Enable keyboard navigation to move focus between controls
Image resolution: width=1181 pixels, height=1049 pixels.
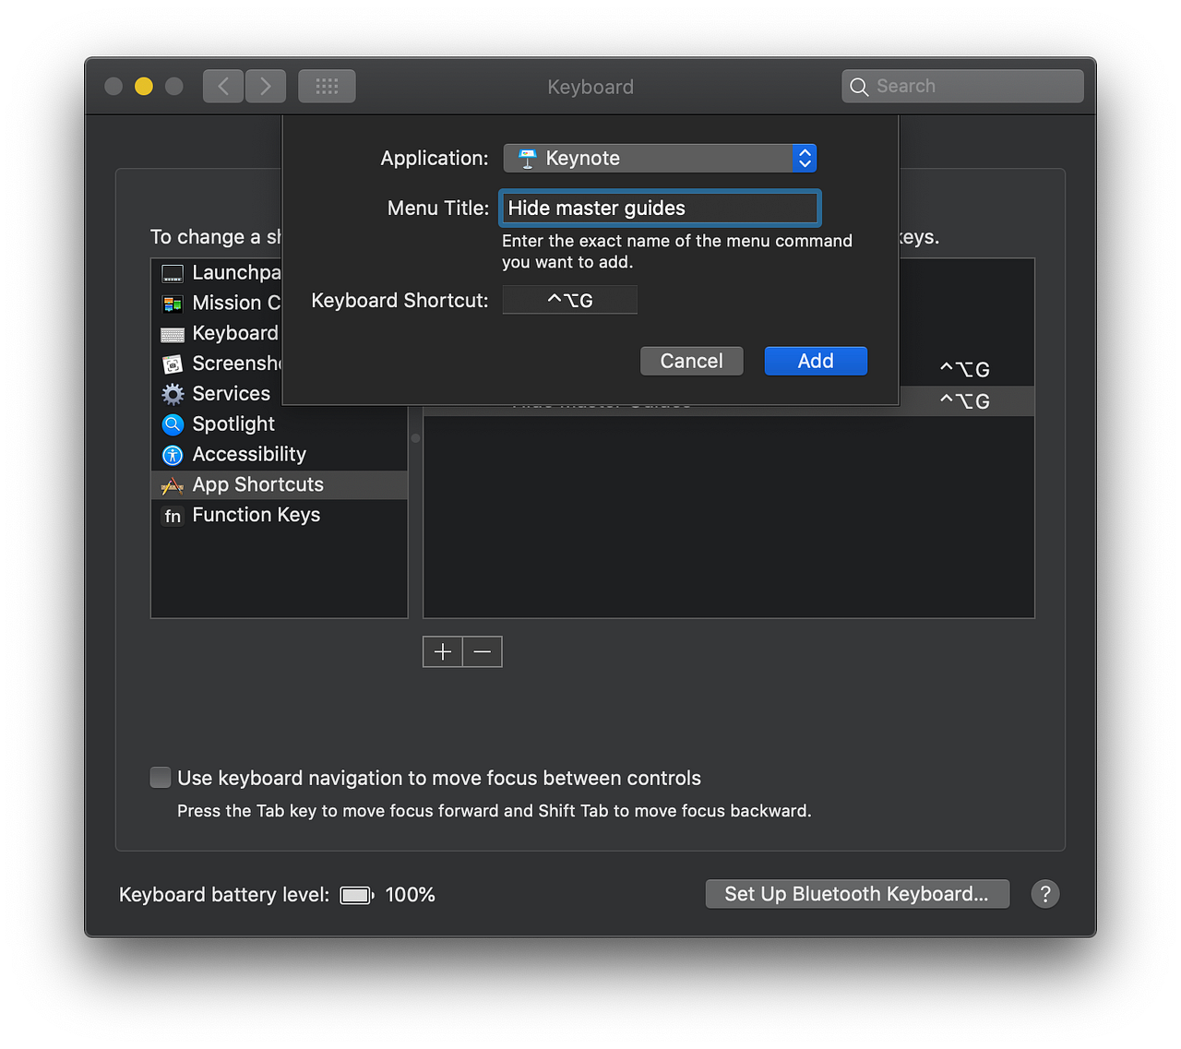pos(161,778)
